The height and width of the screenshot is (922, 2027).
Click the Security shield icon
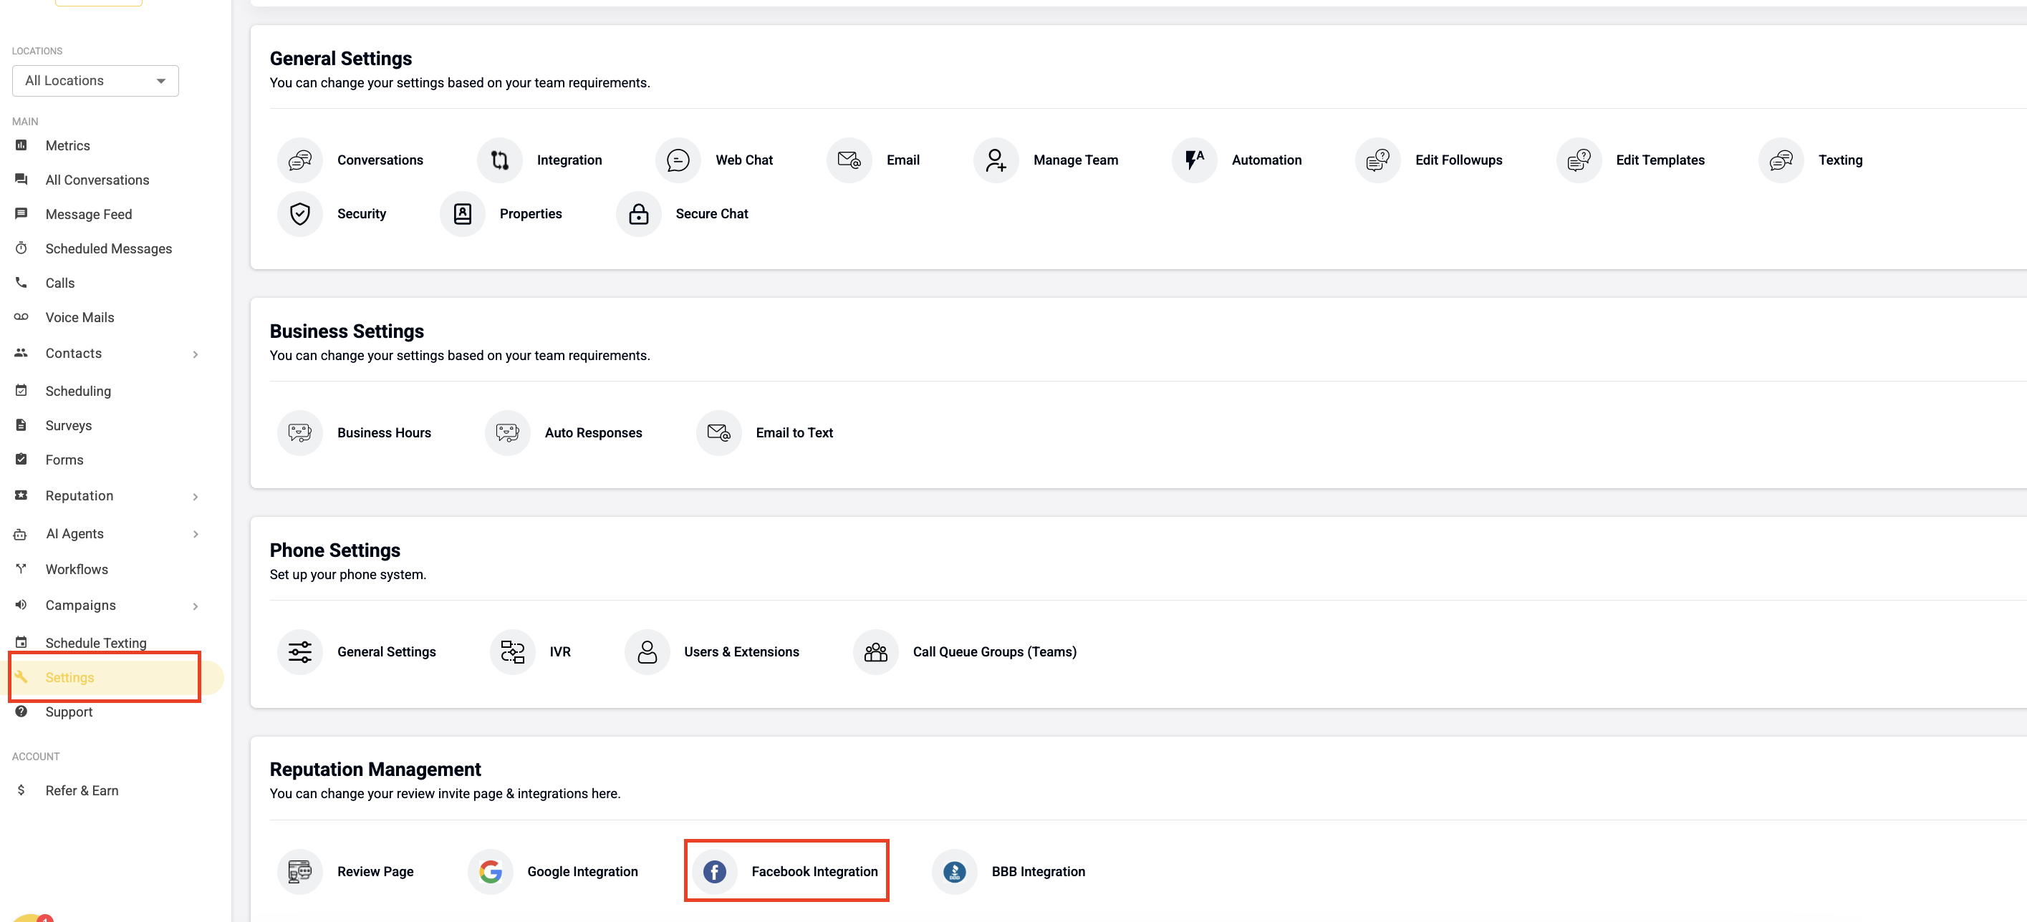pyautogui.click(x=300, y=214)
